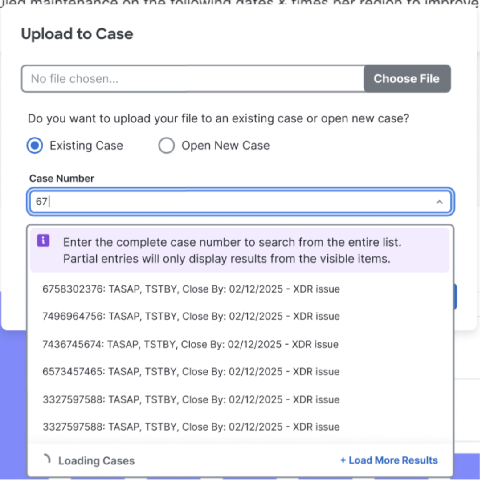Click the Load More Results link
The width and height of the screenshot is (482, 480).
click(388, 460)
